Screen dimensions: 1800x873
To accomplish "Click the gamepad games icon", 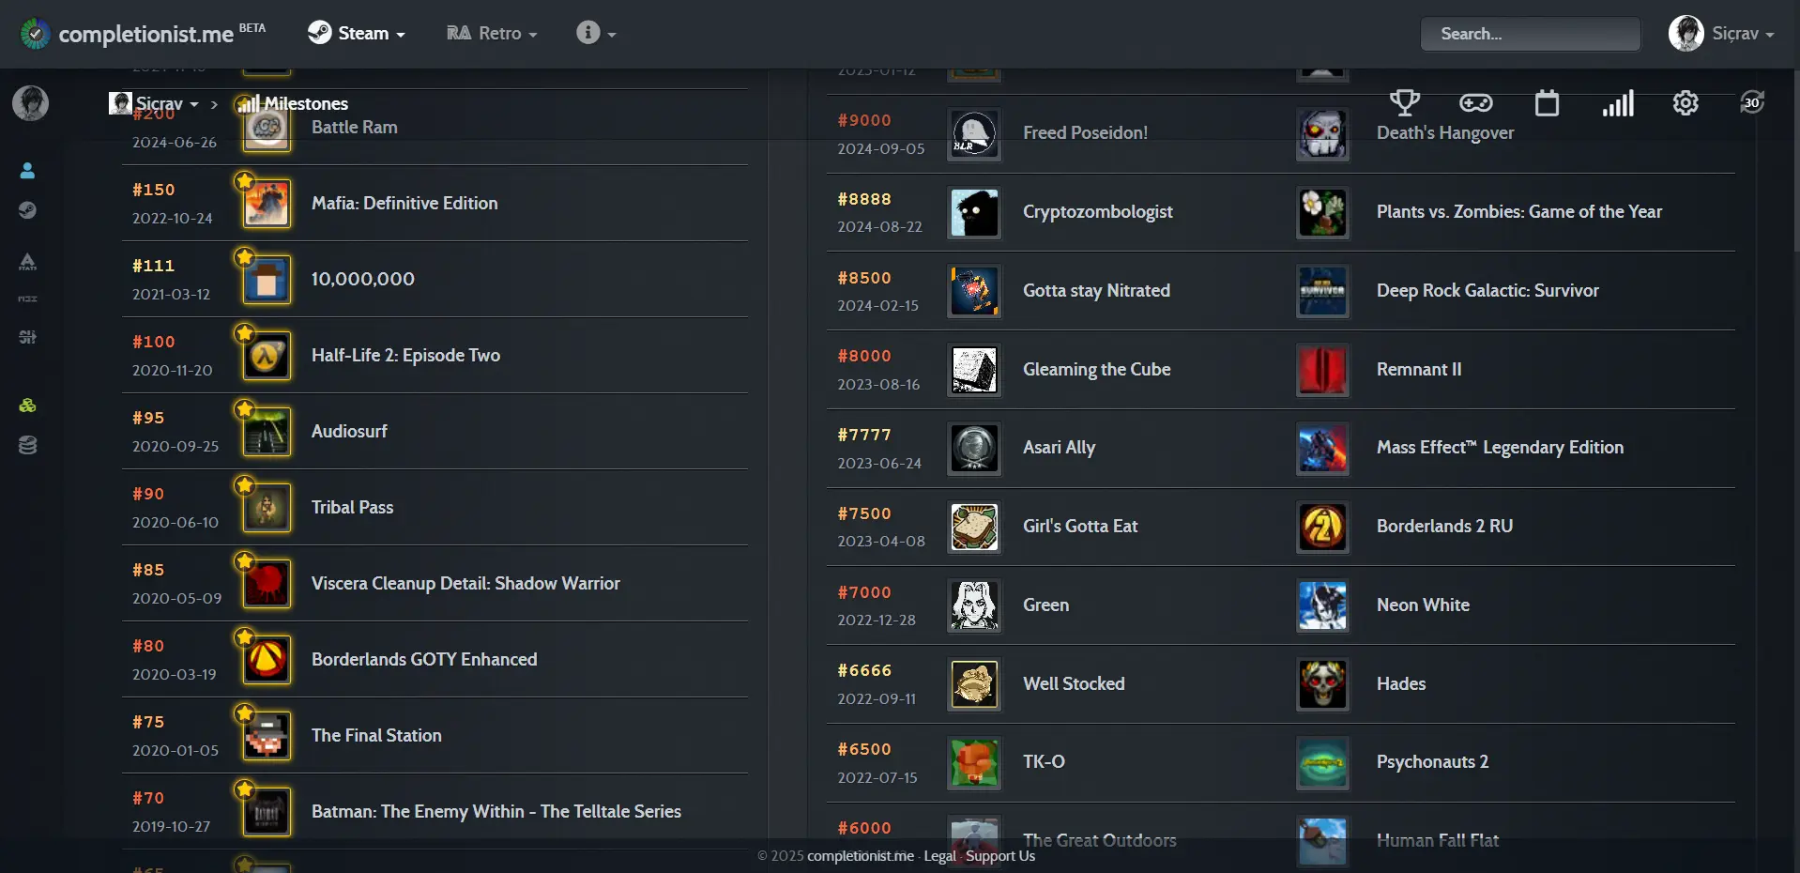I will point(1475,102).
